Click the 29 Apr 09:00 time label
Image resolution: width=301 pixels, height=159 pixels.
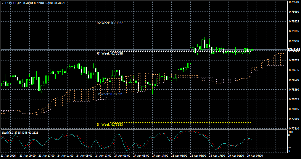tap(255, 156)
